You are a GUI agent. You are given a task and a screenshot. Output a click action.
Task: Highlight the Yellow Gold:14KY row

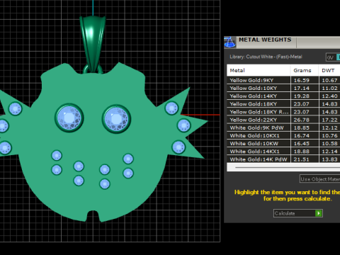(x=283, y=96)
